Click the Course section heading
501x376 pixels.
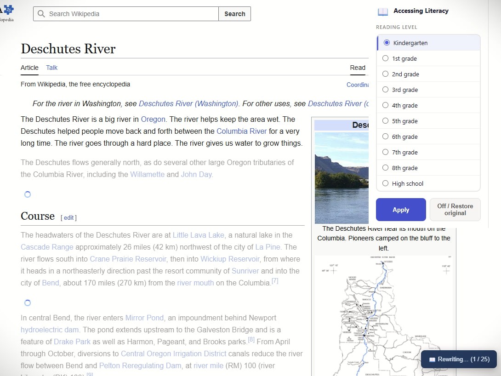tap(38, 216)
